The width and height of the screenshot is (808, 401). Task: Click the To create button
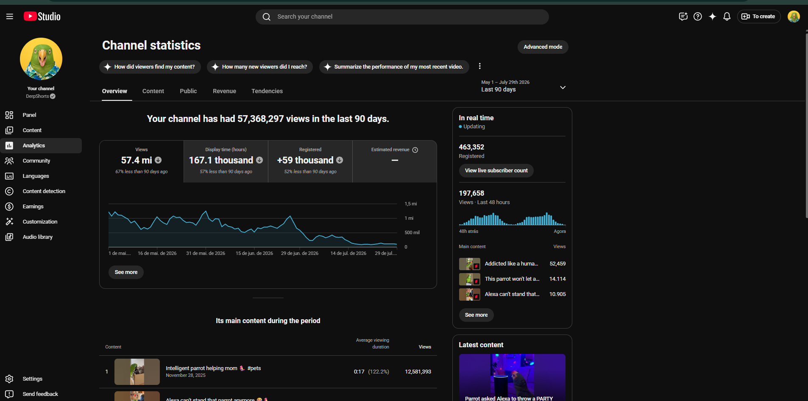tap(759, 17)
